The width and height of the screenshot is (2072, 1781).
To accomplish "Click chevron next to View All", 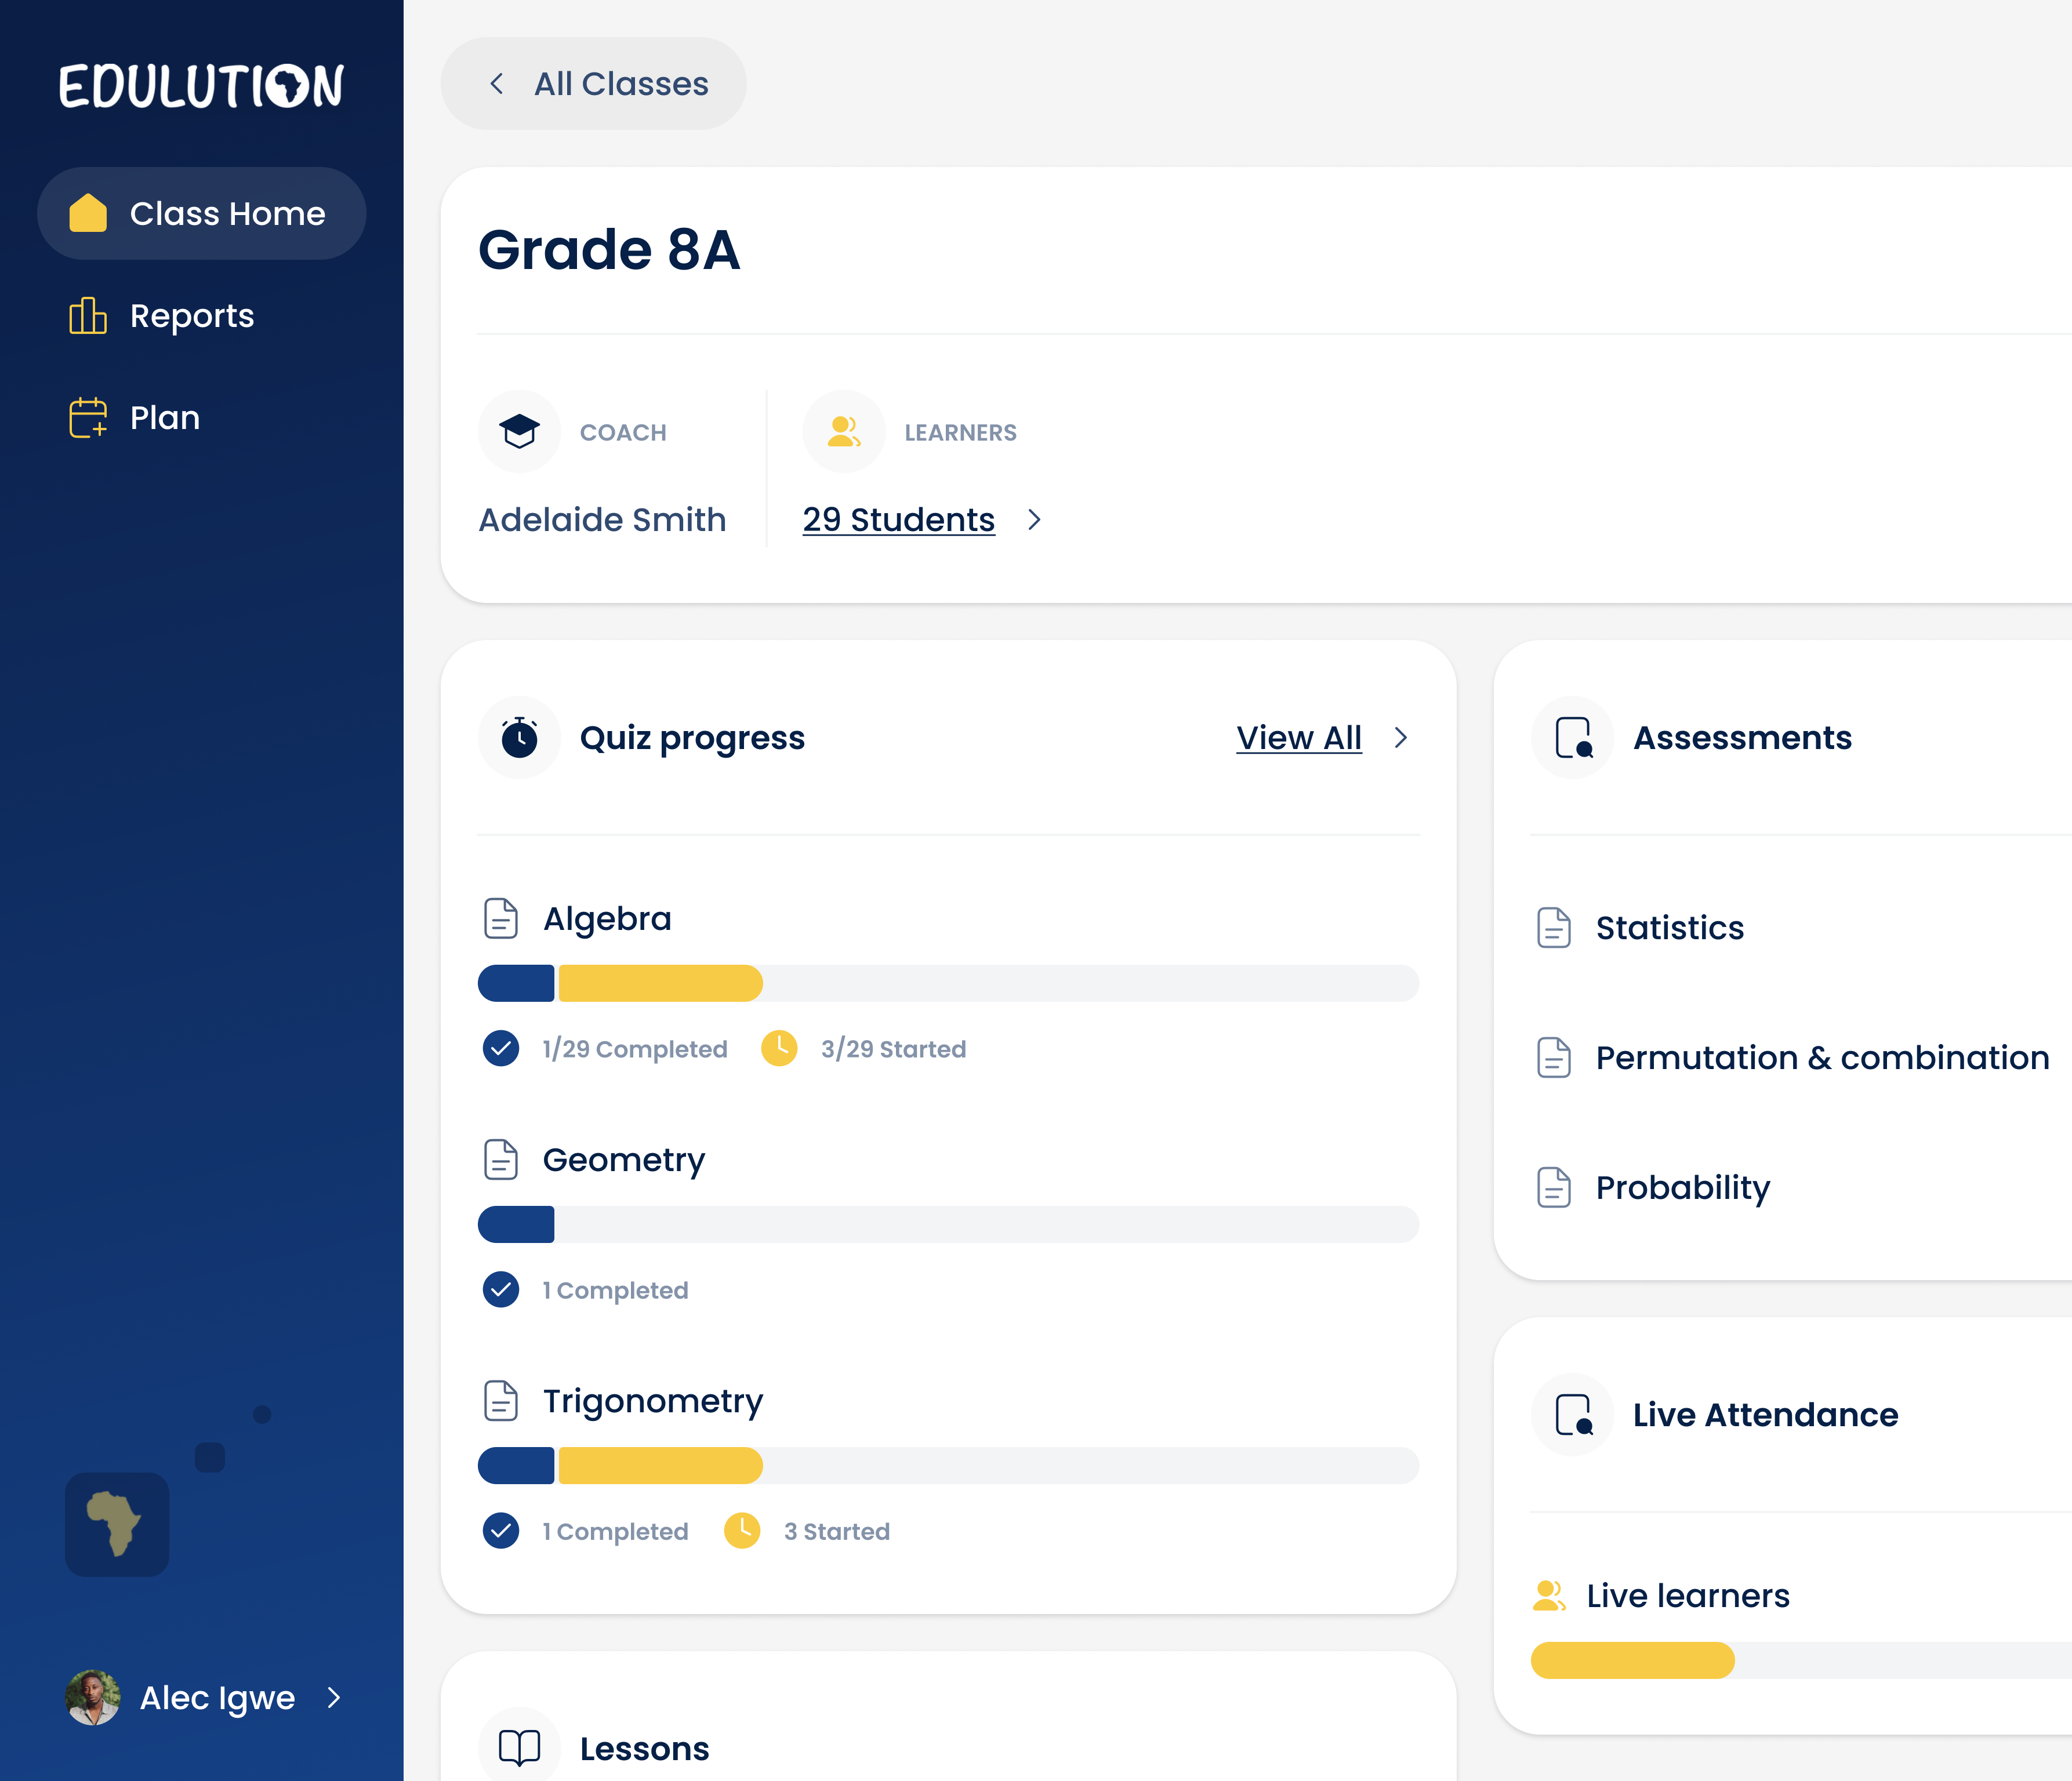I will point(1401,738).
